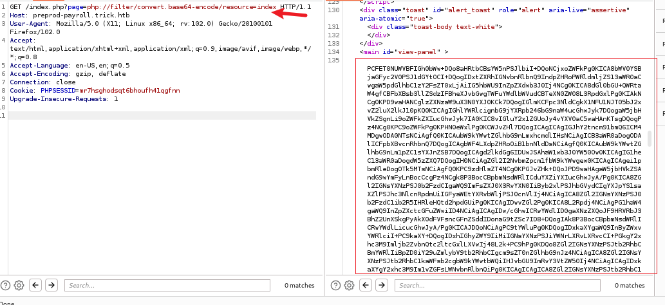Click the Firefox/102.0 continuation line
The width and height of the screenshot is (665, 305).
(35, 32)
